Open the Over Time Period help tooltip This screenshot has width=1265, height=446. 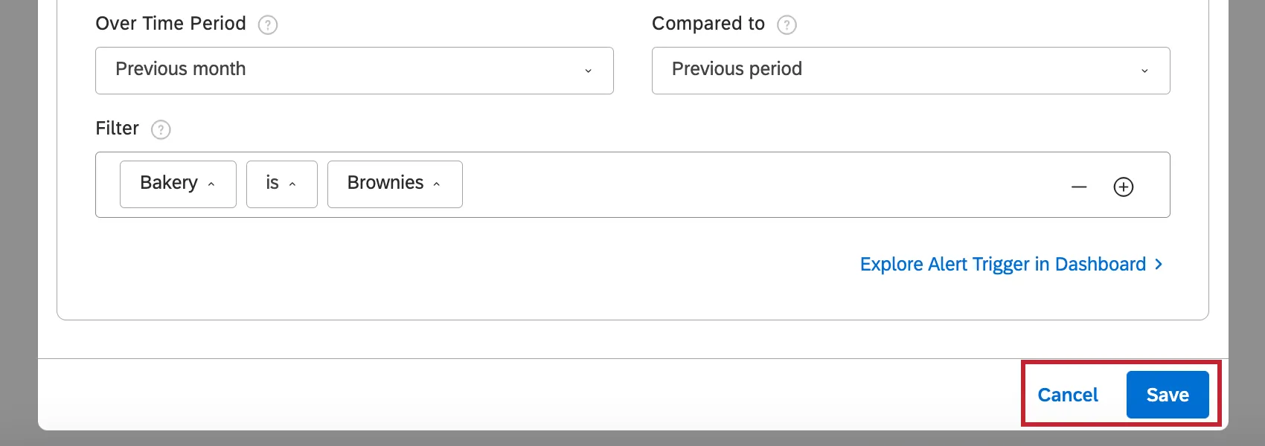pyautogui.click(x=269, y=25)
